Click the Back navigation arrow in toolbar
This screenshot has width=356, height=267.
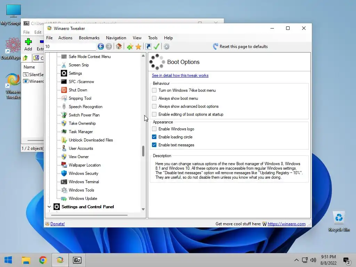(101, 47)
